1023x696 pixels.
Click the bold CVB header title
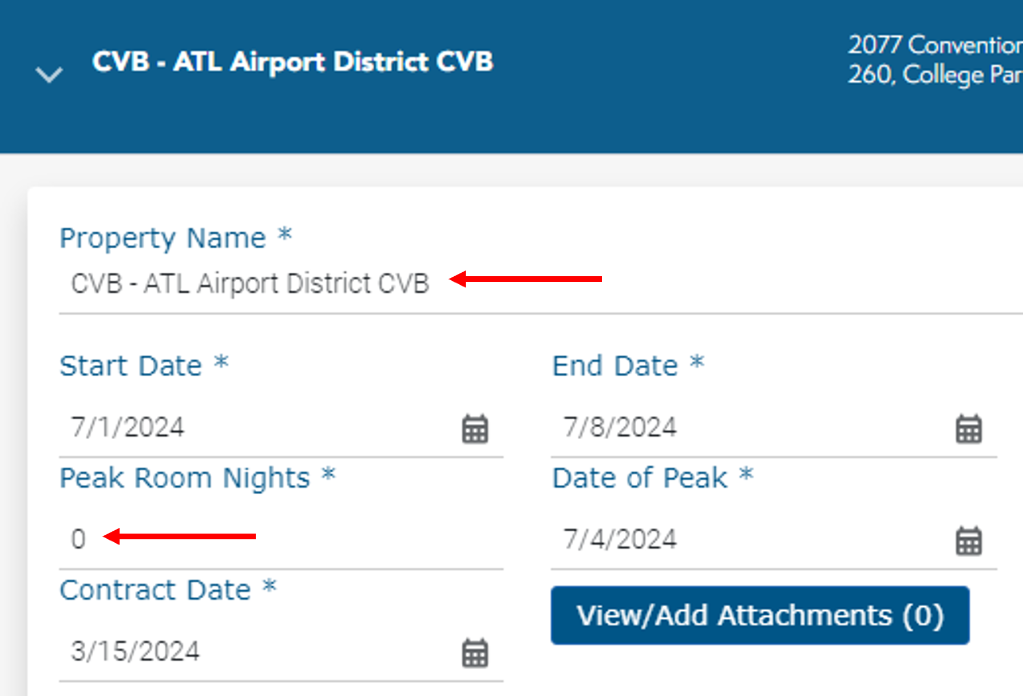(x=292, y=62)
